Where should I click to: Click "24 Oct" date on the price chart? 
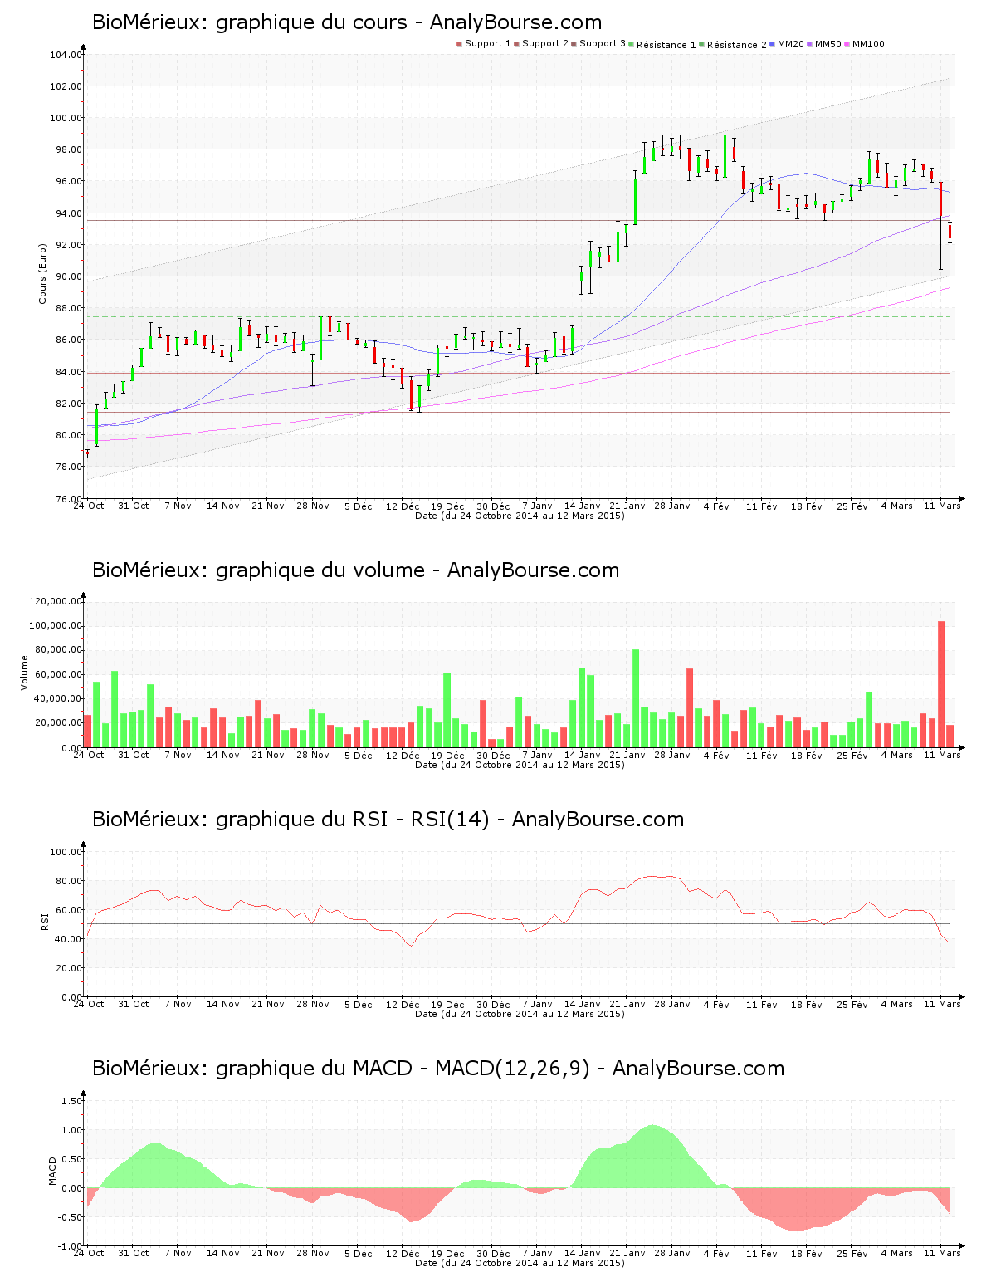89,506
